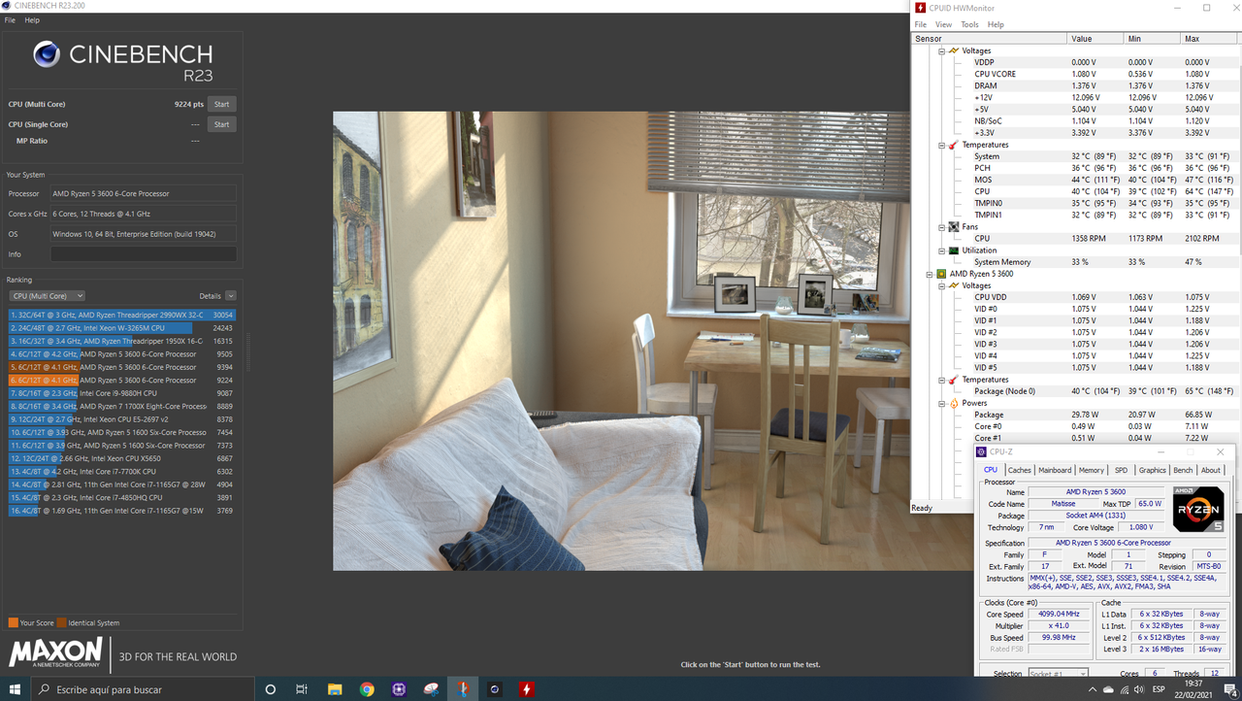Open HWMonitor View menu
Viewport: 1242px width, 701px height.
943,24
